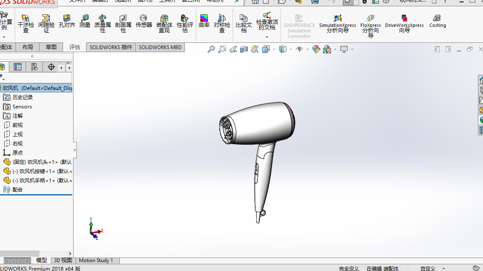Expand the apply scene dropdown arrow
483x271 pixels.
click(335, 49)
